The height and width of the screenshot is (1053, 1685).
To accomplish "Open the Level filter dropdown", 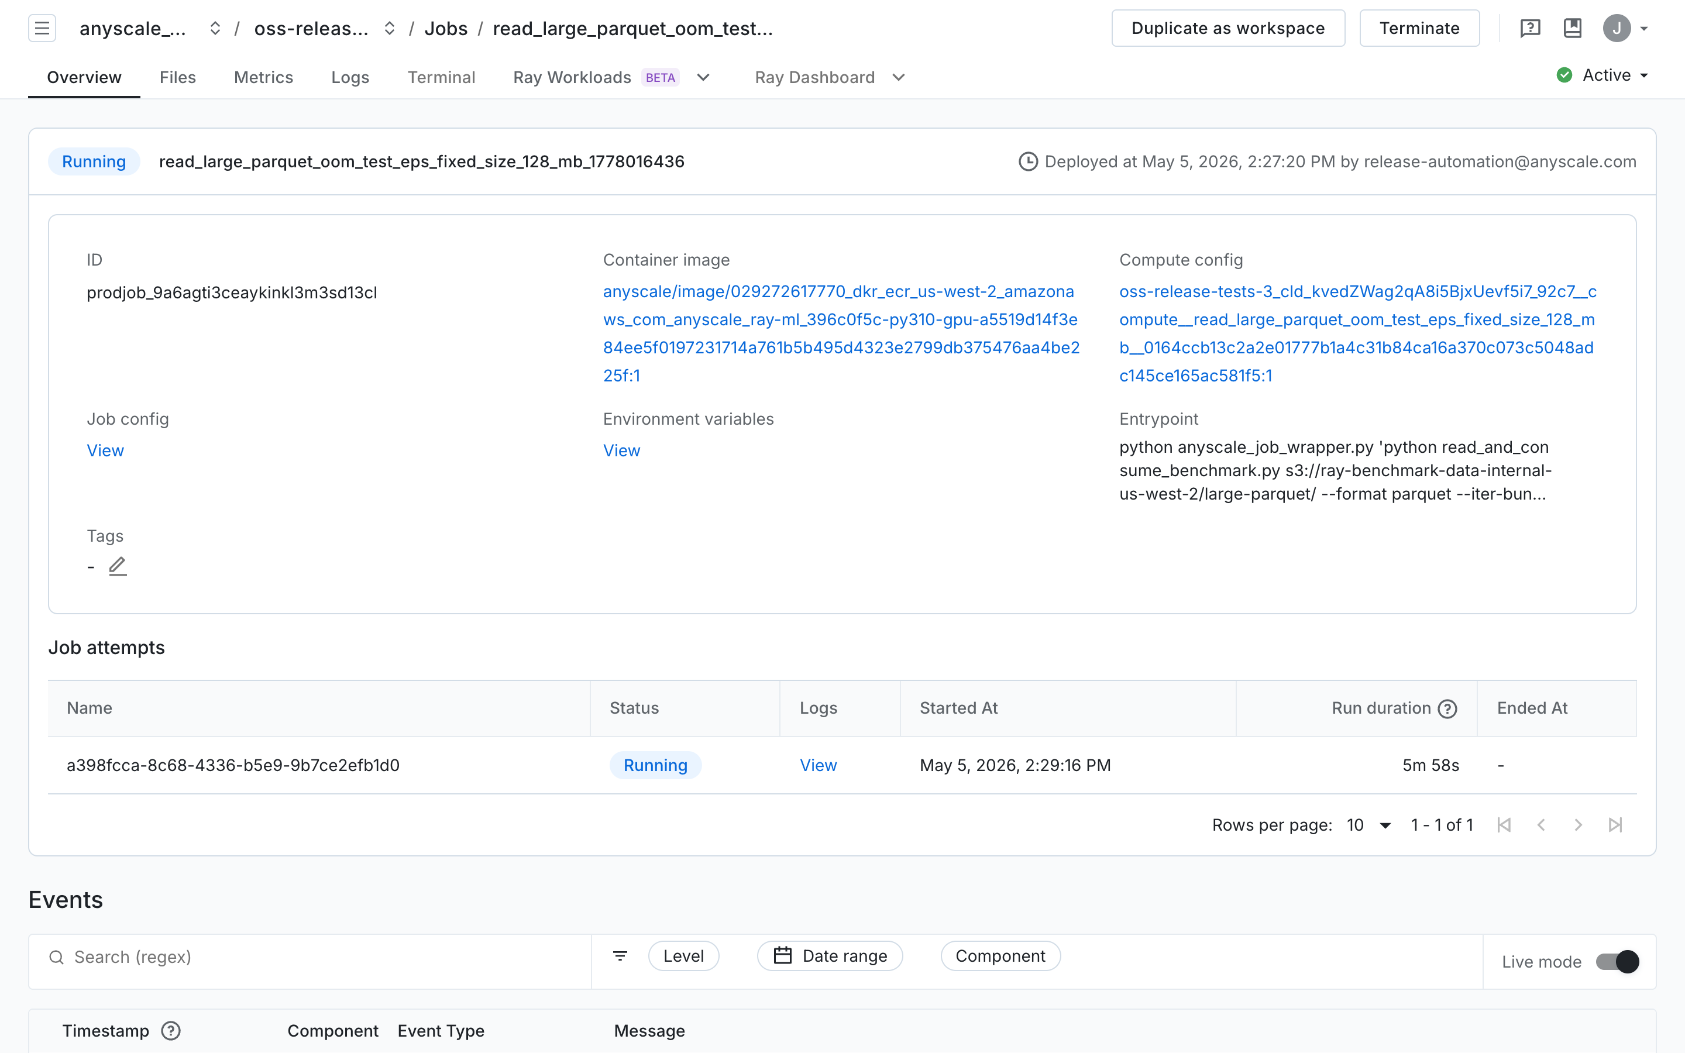I will (683, 955).
